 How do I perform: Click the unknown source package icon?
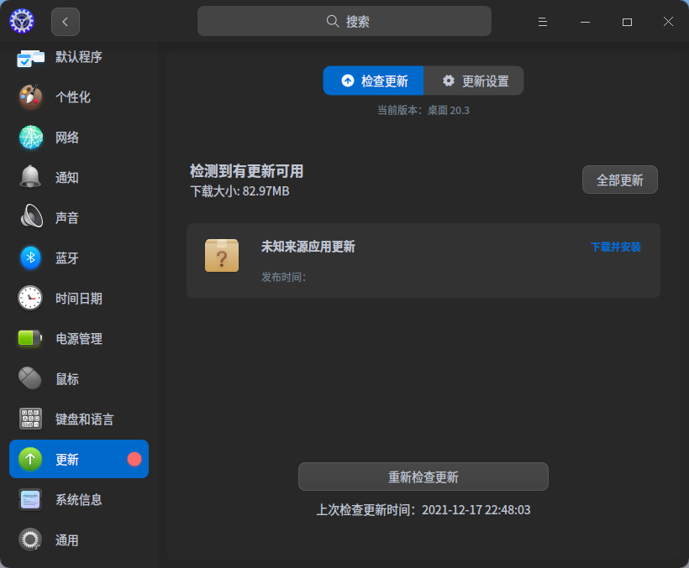click(222, 255)
